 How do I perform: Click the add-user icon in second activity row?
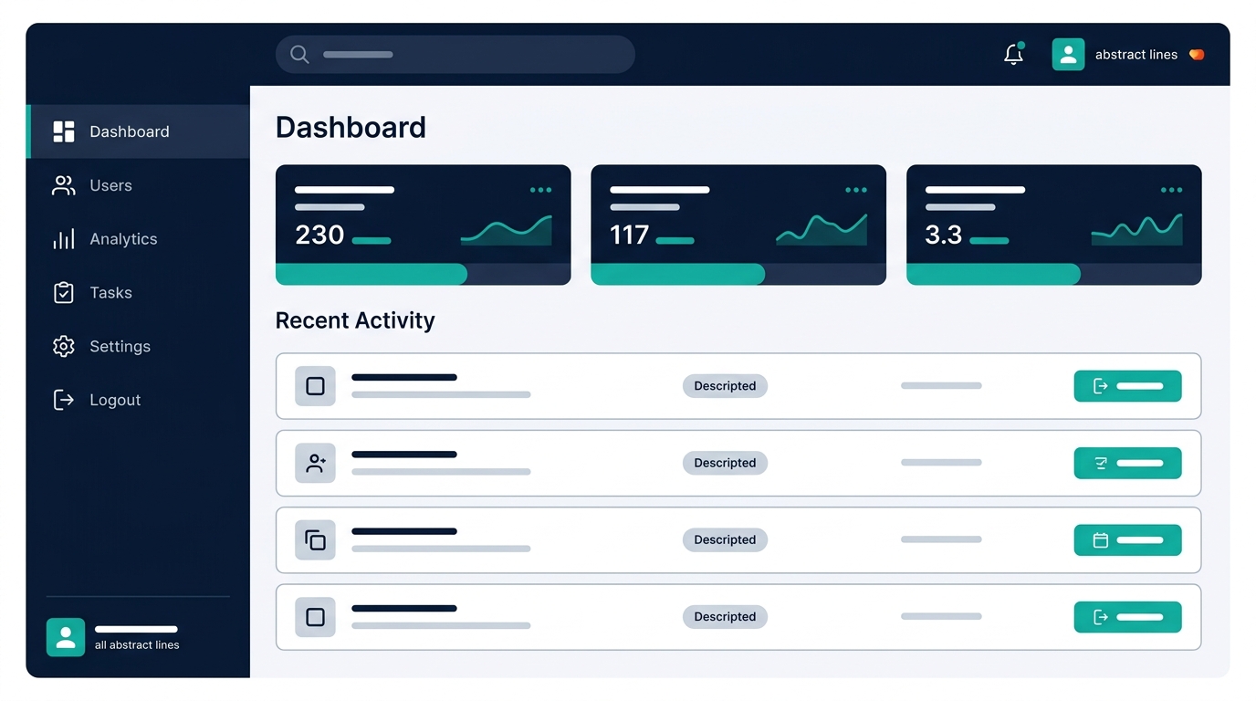[315, 463]
